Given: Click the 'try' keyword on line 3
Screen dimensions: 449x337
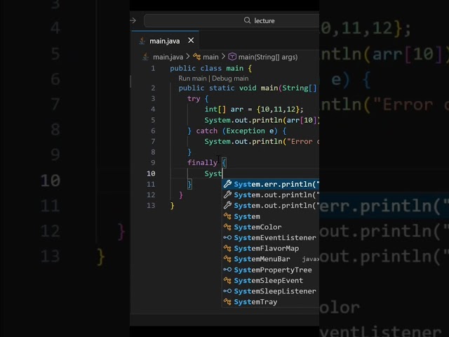Looking at the screenshot, I should click(x=194, y=98).
